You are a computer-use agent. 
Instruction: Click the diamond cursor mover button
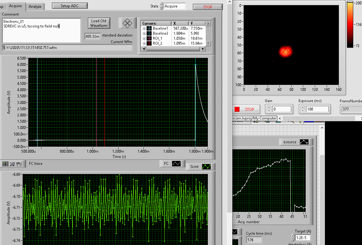127,23
